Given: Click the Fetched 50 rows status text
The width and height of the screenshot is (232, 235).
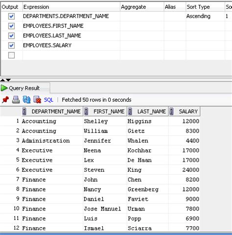Looking at the screenshot, I should coord(96,100).
